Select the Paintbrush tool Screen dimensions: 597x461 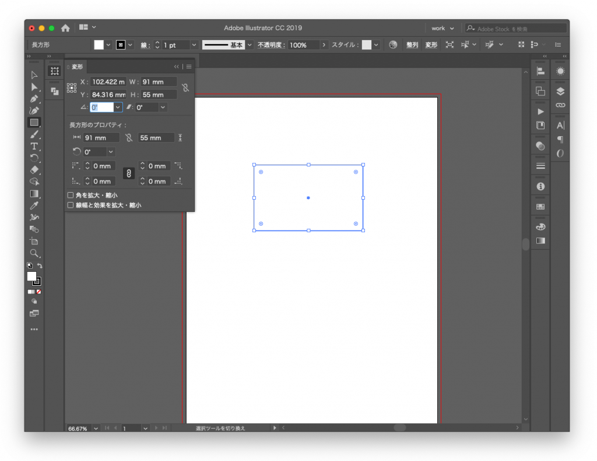click(x=34, y=134)
